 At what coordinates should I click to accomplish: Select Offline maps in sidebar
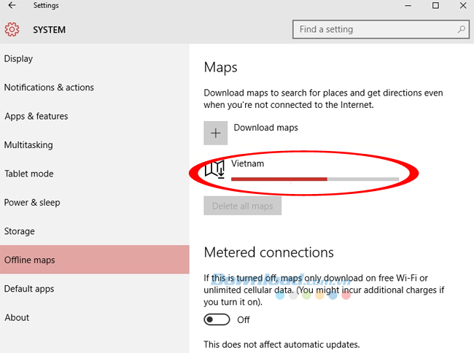[x=30, y=260]
